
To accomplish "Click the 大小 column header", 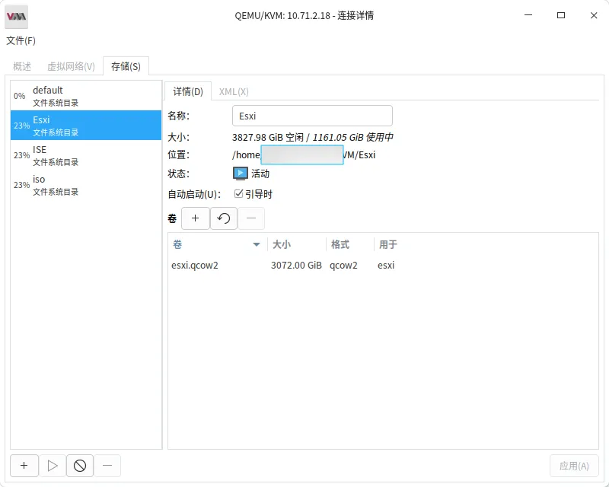I will pyautogui.click(x=297, y=244).
